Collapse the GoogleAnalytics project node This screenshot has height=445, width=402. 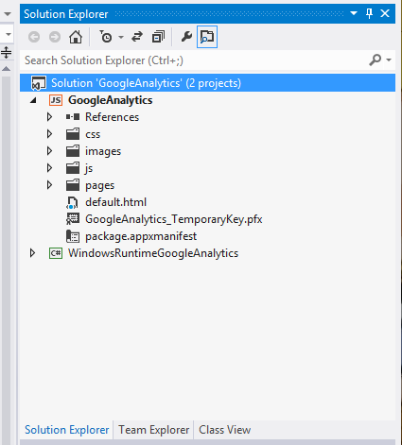[x=33, y=100]
